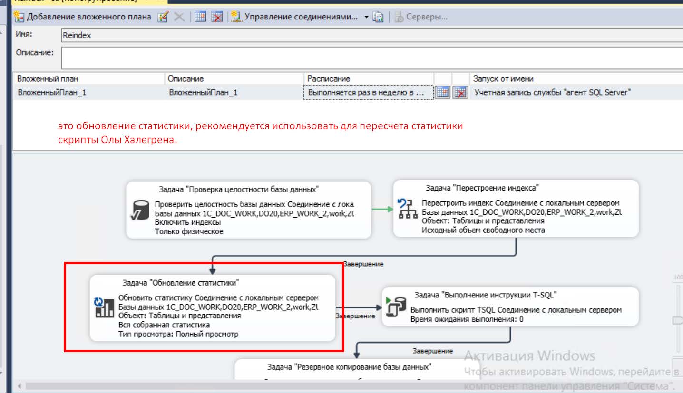
Task: Click Завершение label between statistics and T-SQL tasks
Action: (x=355, y=316)
